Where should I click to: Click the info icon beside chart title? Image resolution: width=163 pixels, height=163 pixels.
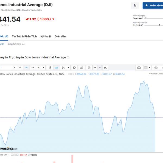pyautogui.click(x=68, y=57)
